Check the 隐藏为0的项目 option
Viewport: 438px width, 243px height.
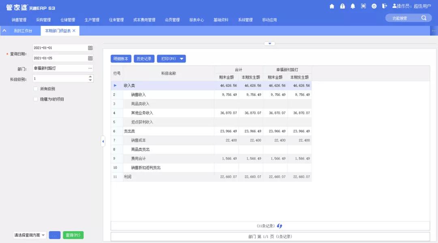pyautogui.click(x=36, y=99)
